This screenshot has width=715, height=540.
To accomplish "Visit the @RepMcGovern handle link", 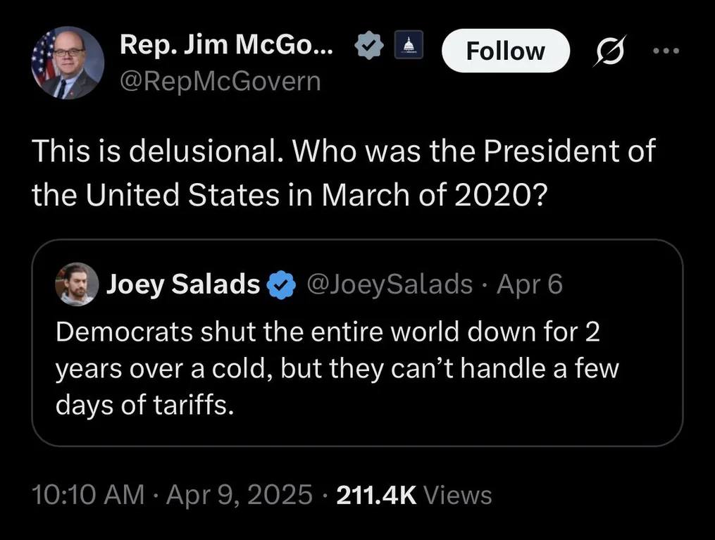I will pos(220,82).
